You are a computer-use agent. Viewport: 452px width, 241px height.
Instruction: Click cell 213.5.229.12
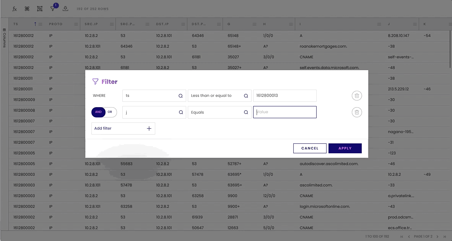(x=398, y=89)
